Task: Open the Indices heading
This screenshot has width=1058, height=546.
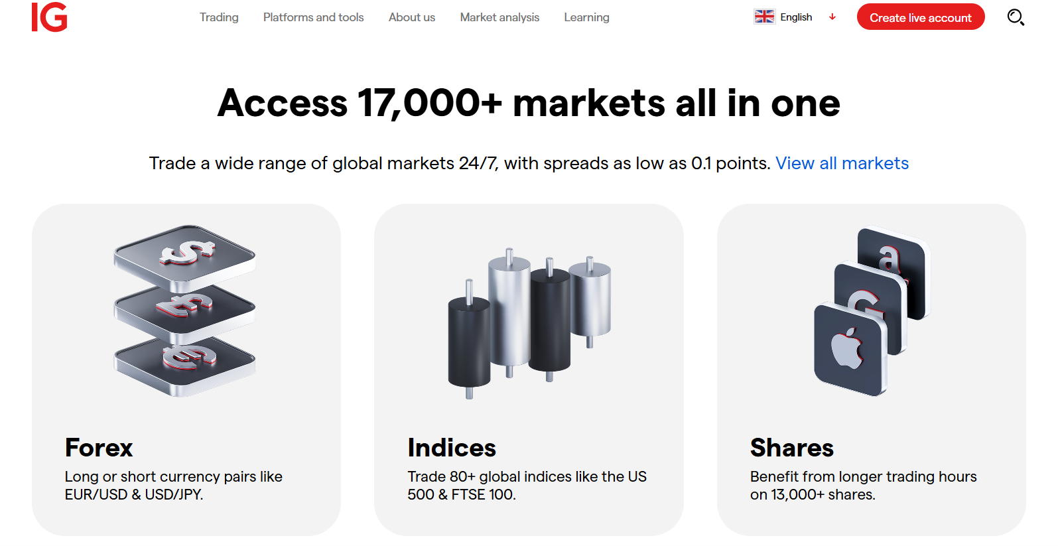Action: pos(452,448)
